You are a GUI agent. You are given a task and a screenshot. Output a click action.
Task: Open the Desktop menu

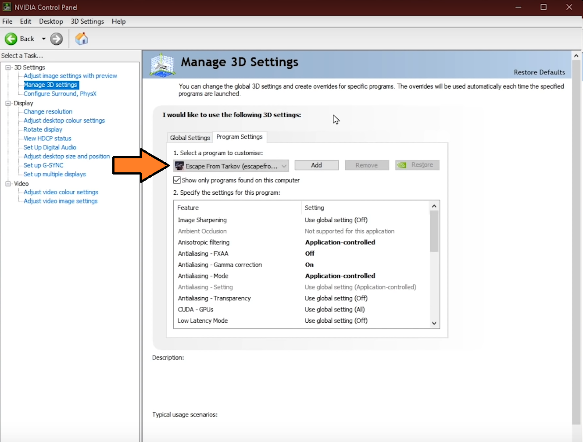pos(51,21)
